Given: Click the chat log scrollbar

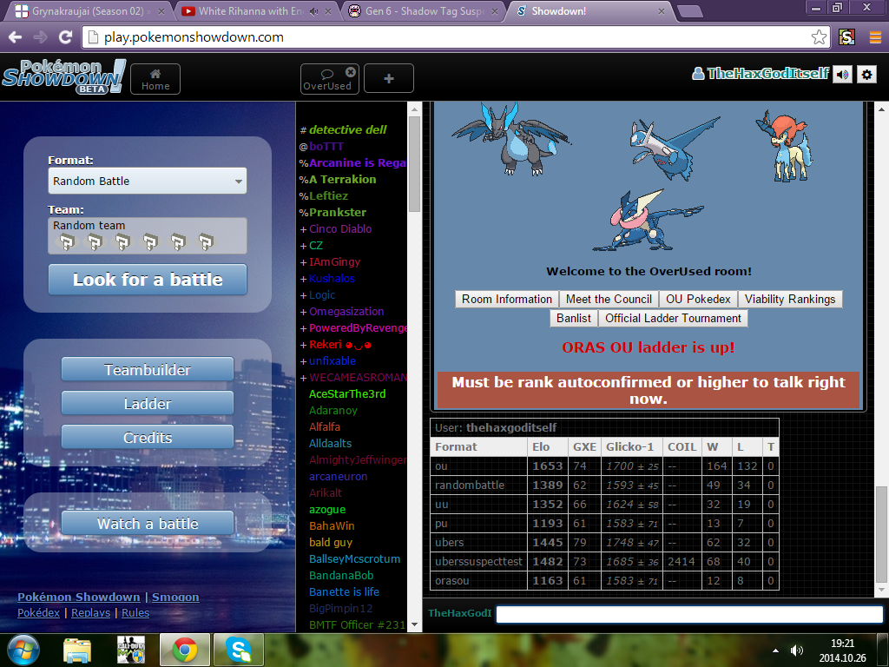Looking at the screenshot, I should [x=881, y=534].
